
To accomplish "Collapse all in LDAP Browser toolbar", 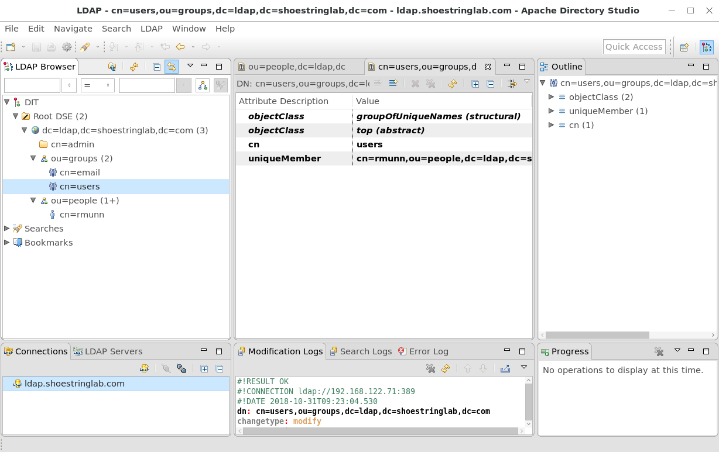I will click(x=156, y=67).
